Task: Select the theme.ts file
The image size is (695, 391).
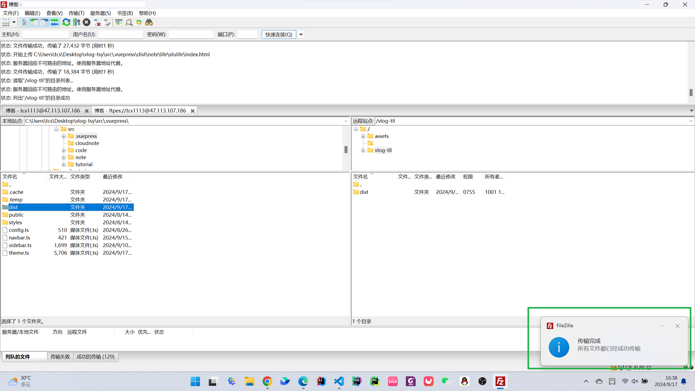Action: pyautogui.click(x=67, y=253)
